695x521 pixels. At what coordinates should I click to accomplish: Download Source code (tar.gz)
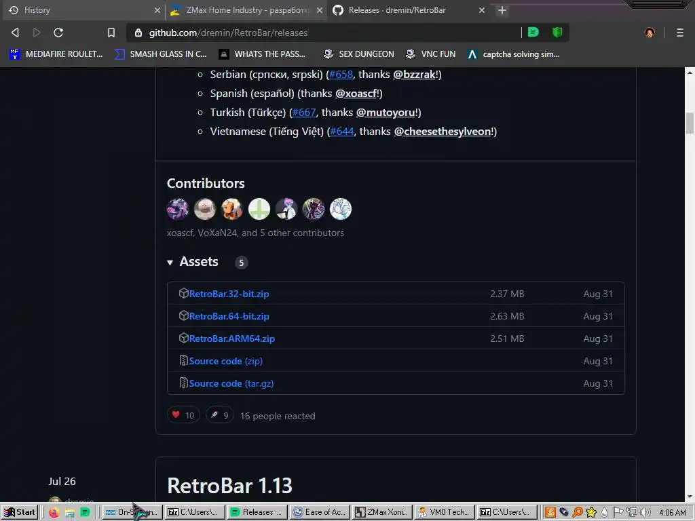point(231,383)
